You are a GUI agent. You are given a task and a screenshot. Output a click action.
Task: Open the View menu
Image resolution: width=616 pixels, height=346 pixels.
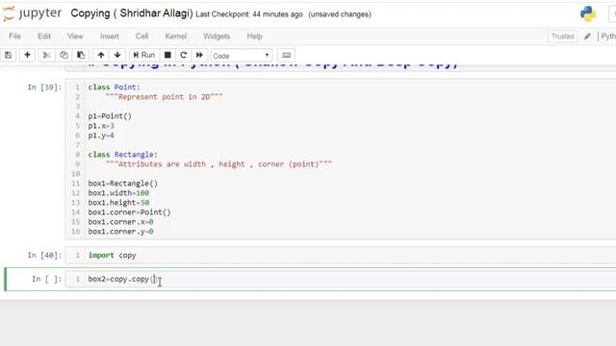[x=75, y=37]
